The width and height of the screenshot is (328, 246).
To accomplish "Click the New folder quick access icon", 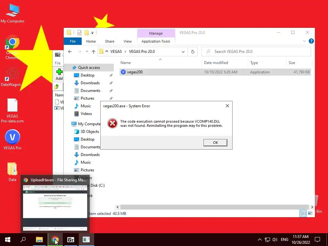I will pos(86,33).
